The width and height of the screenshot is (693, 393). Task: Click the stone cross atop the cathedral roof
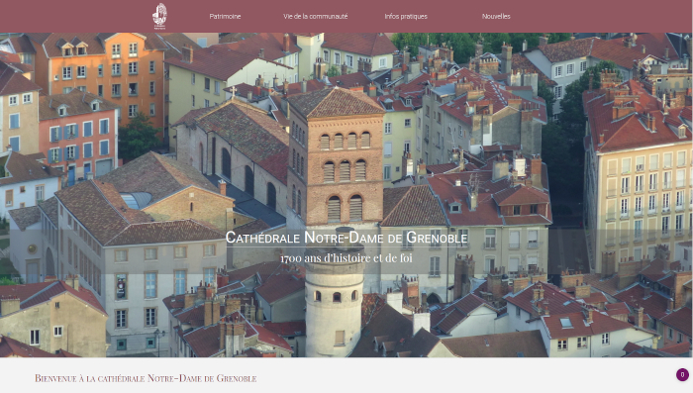233,91
